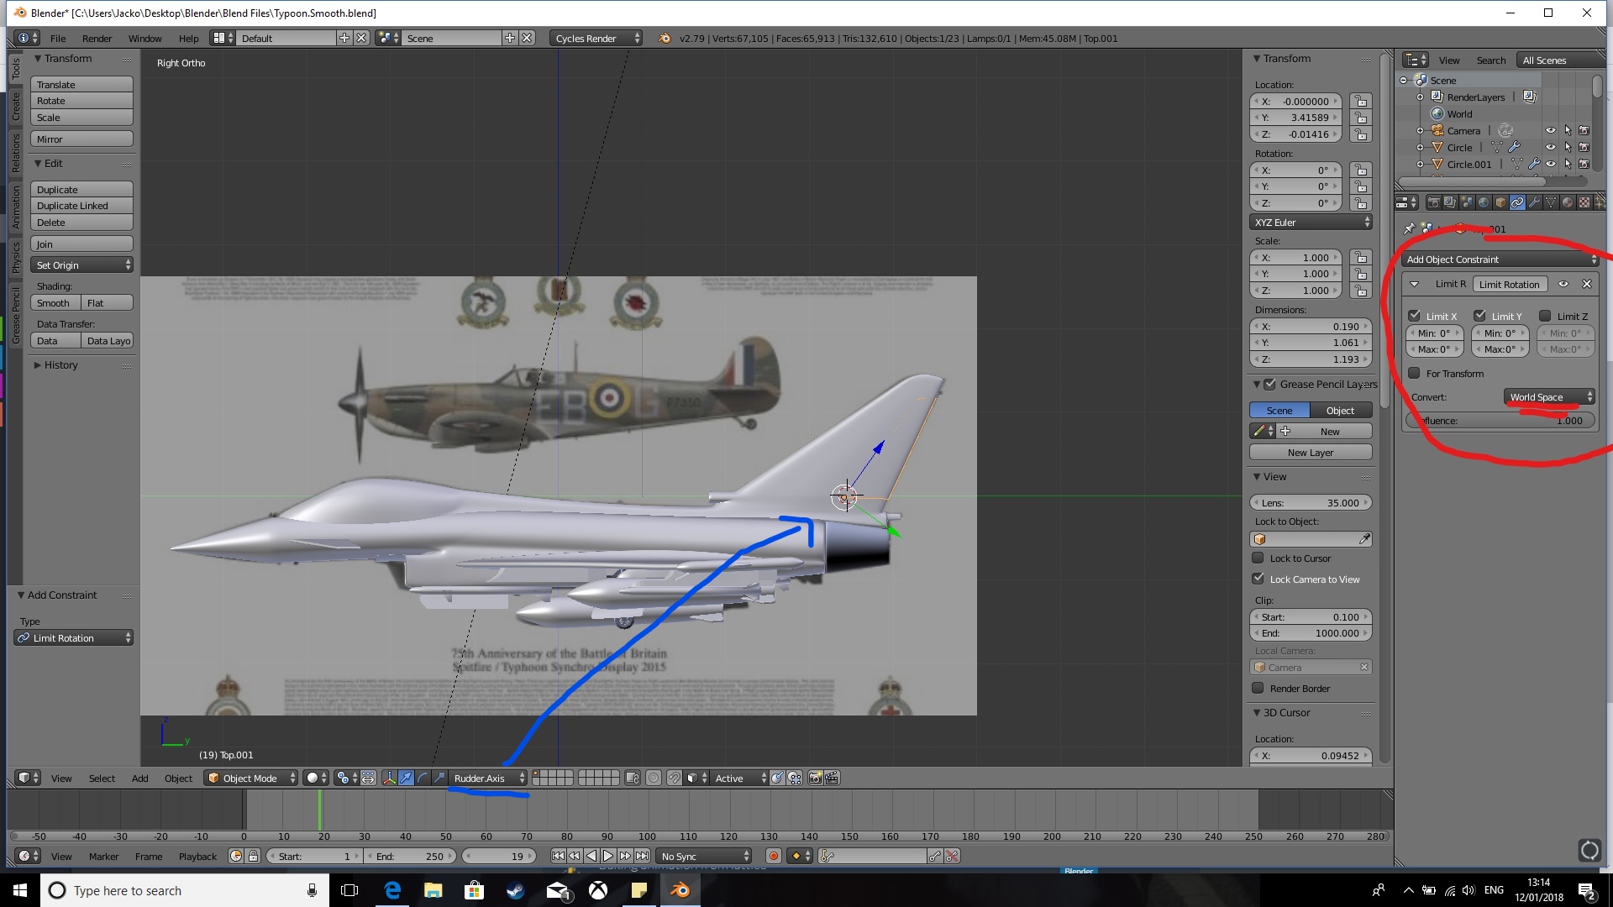Viewport: 1613px width, 907px height.
Task: Hide the Camera object with eye icon
Action: [x=1551, y=131]
